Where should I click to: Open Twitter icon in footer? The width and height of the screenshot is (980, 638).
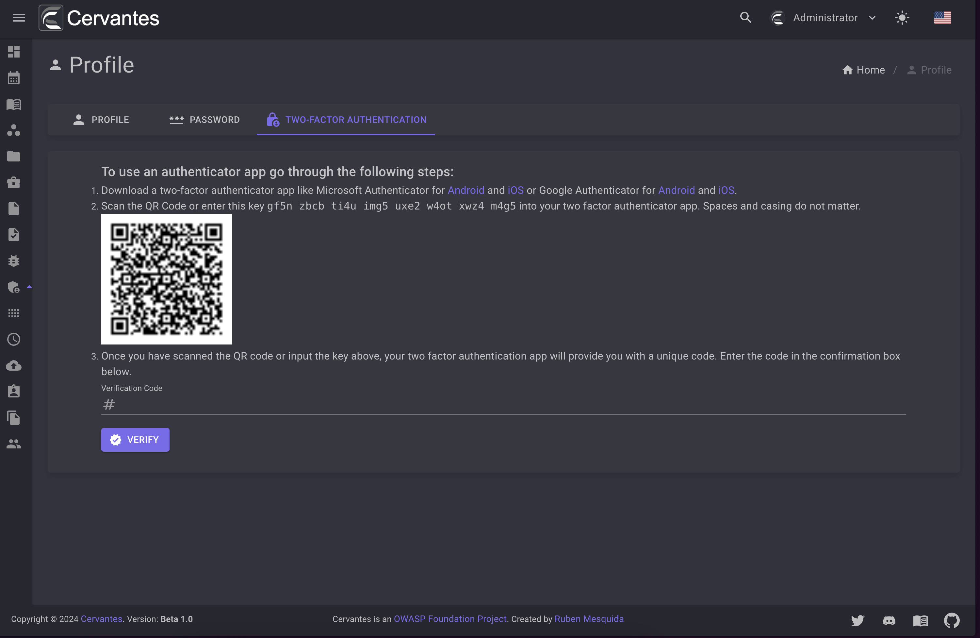point(857,620)
